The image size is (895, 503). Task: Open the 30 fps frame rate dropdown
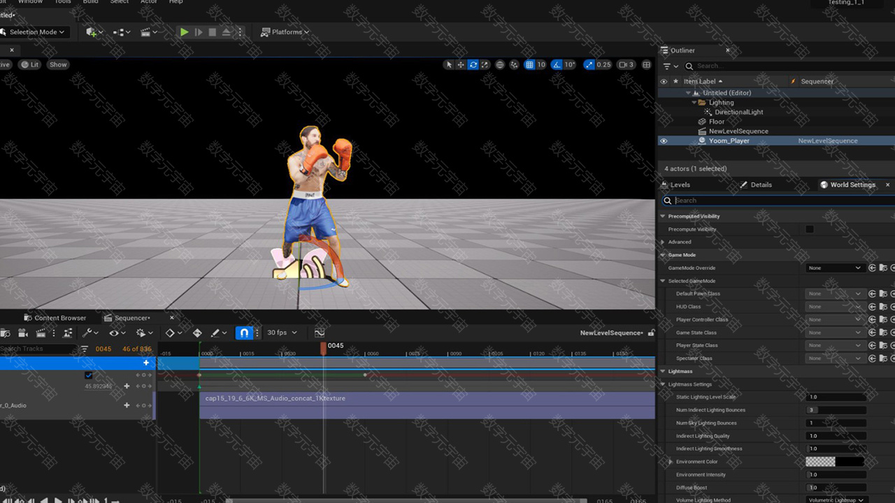click(x=282, y=333)
